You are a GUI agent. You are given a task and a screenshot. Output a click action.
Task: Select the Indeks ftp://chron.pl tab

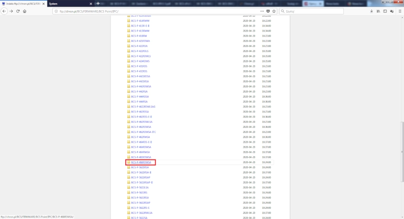[x=22, y=4]
